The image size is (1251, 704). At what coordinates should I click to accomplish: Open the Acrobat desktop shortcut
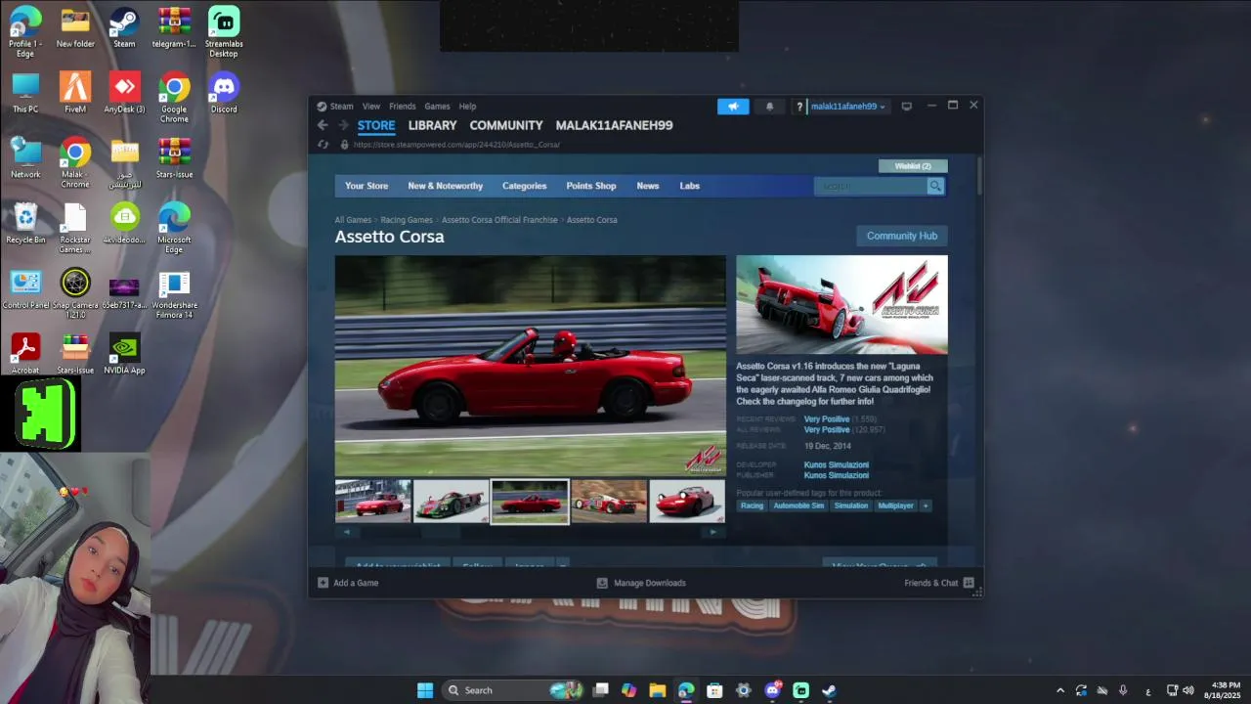point(25,354)
